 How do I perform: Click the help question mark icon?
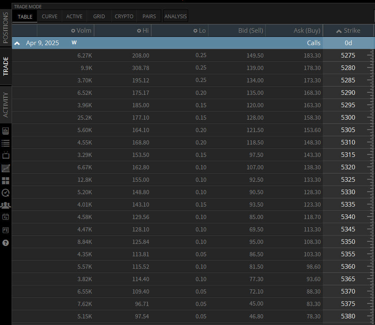6,243
